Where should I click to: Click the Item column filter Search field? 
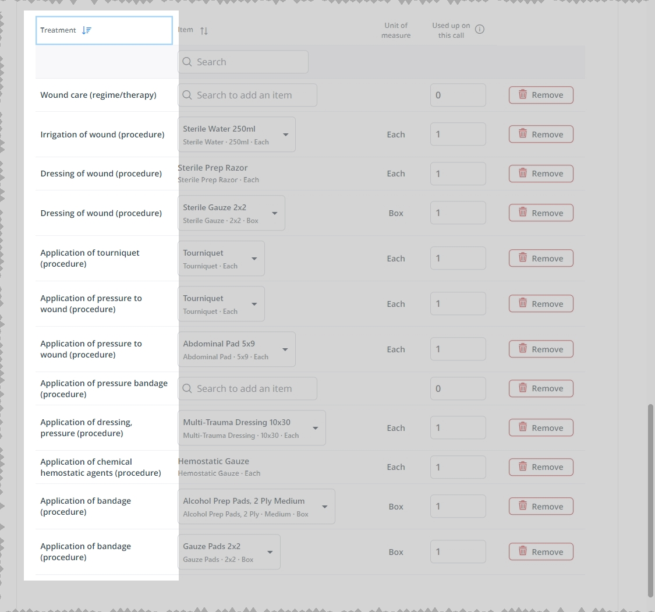click(243, 62)
